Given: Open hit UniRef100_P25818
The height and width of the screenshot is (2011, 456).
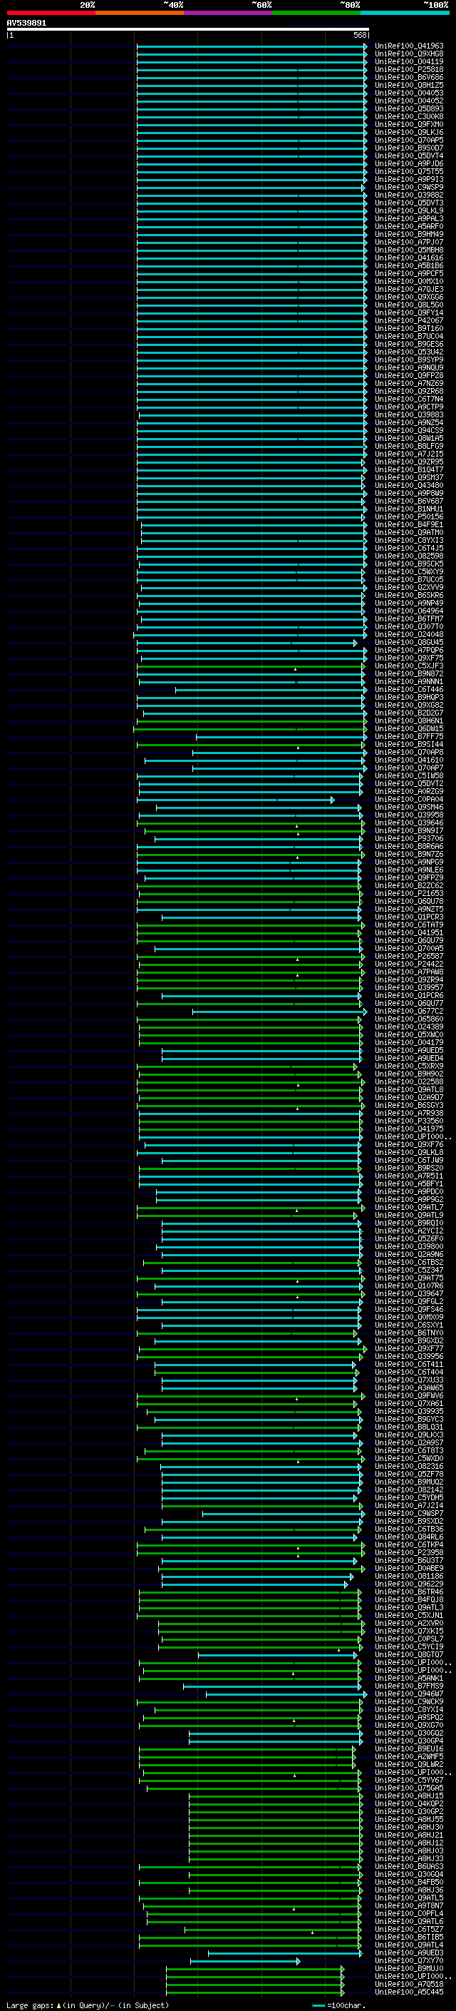Looking at the screenshot, I should click(x=409, y=69).
